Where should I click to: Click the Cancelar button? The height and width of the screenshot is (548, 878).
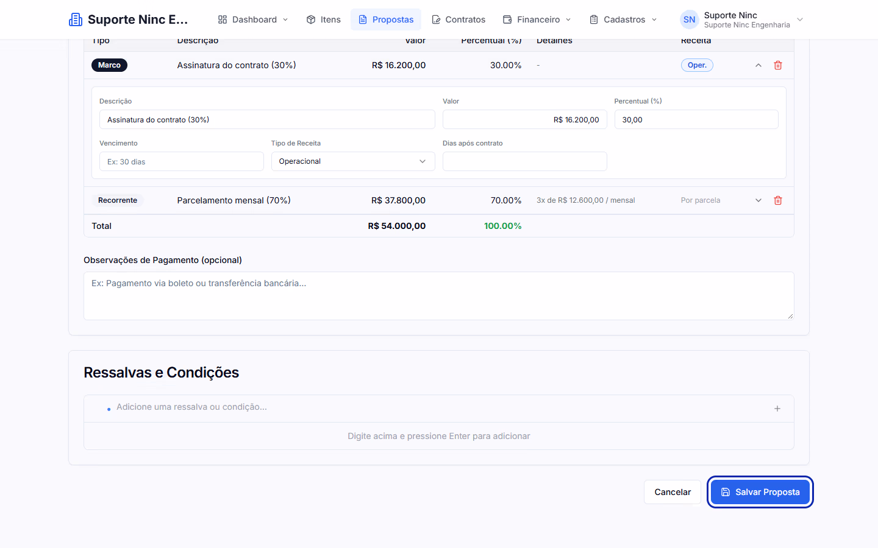pos(673,492)
